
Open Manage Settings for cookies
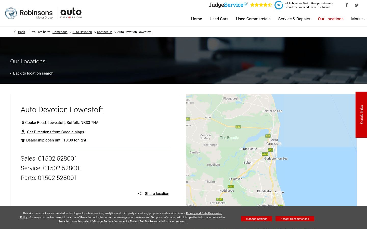(x=257, y=219)
